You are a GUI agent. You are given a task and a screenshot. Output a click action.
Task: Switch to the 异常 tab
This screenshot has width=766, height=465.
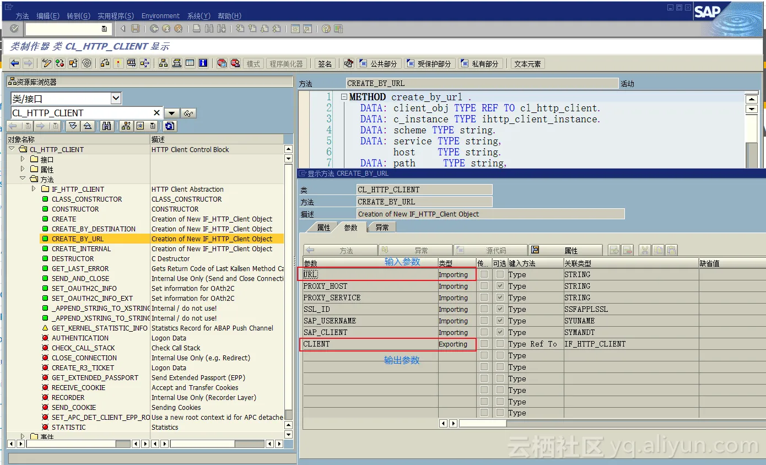pyautogui.click(x=382, y=227)
